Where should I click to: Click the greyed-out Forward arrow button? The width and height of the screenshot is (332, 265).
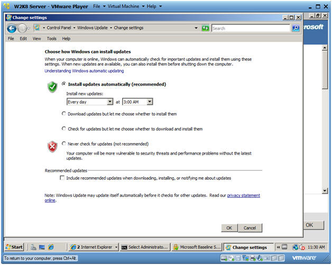click(22, 29)
